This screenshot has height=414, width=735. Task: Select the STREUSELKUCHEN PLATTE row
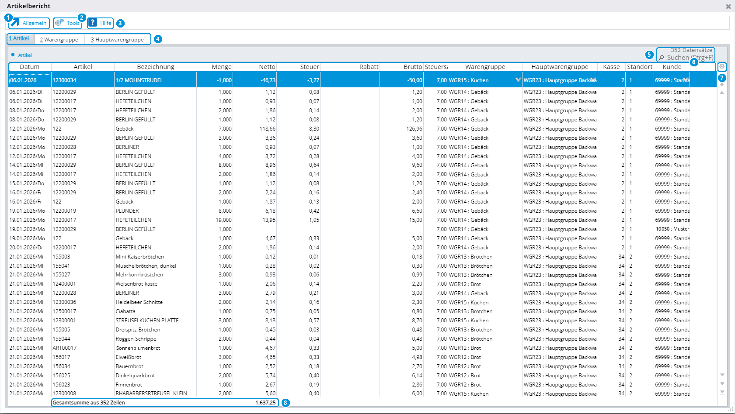(x=363, y=321)
